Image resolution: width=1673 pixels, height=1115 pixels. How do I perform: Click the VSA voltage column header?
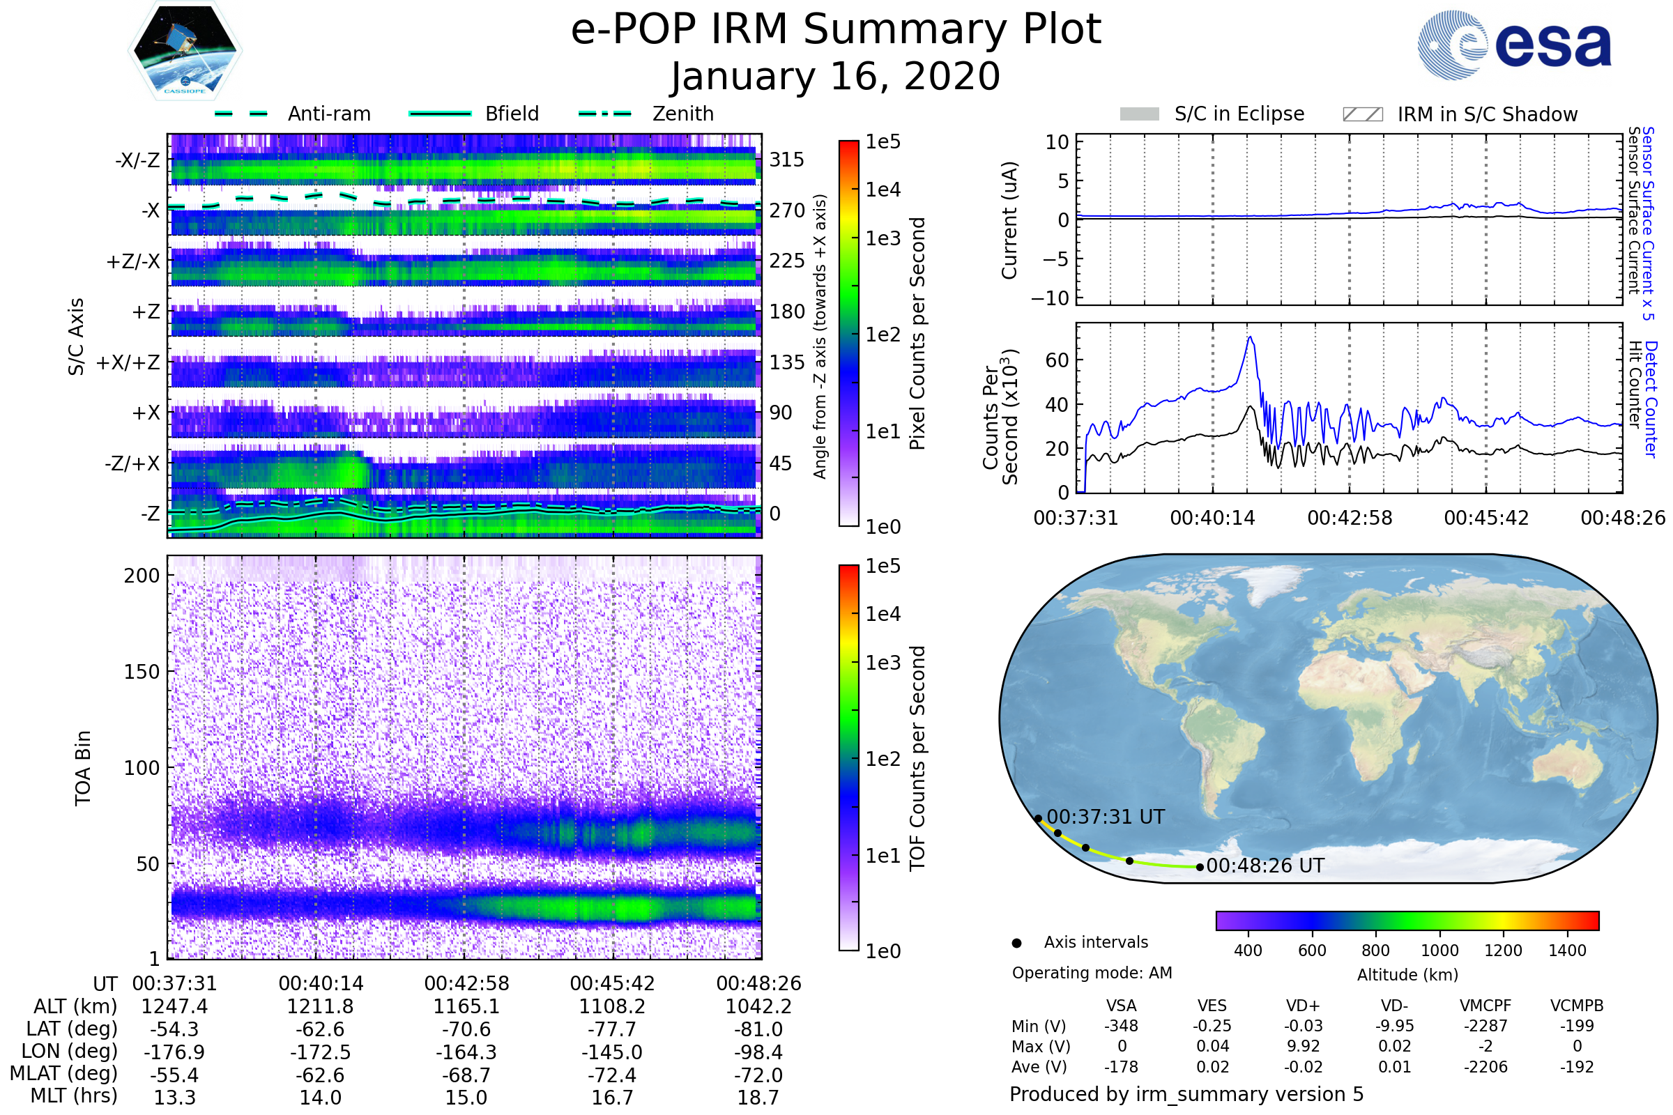[1121, 1006]
